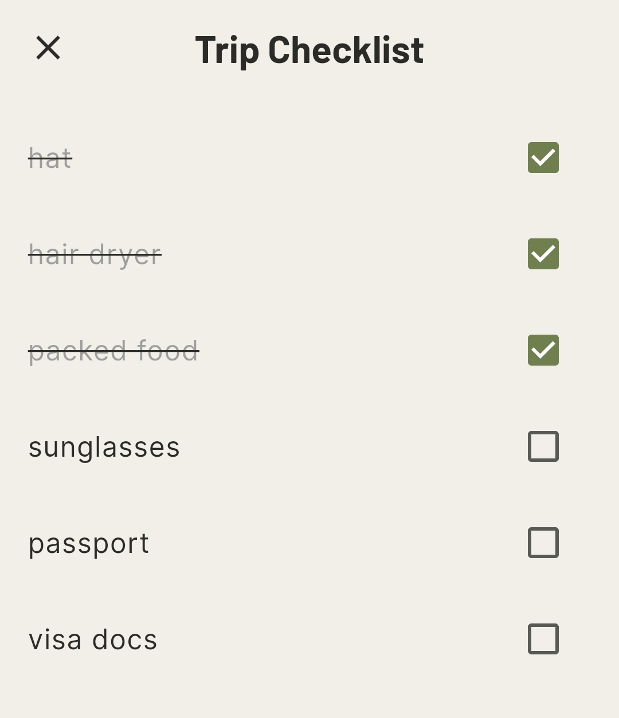Tick the visa docs checkbox
Screen dimensions: 619x718
tap(543, 639)
